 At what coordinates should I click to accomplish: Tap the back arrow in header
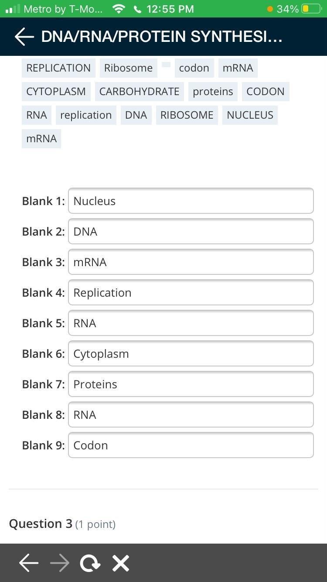pos(24,38)
